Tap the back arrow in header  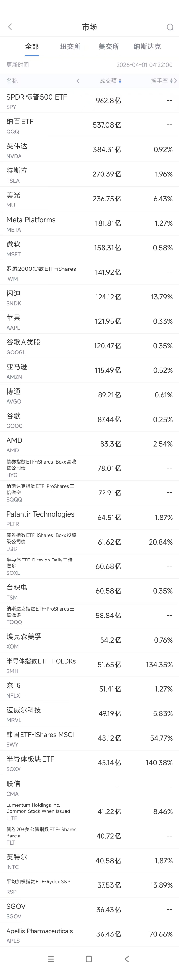pos(10,27)
